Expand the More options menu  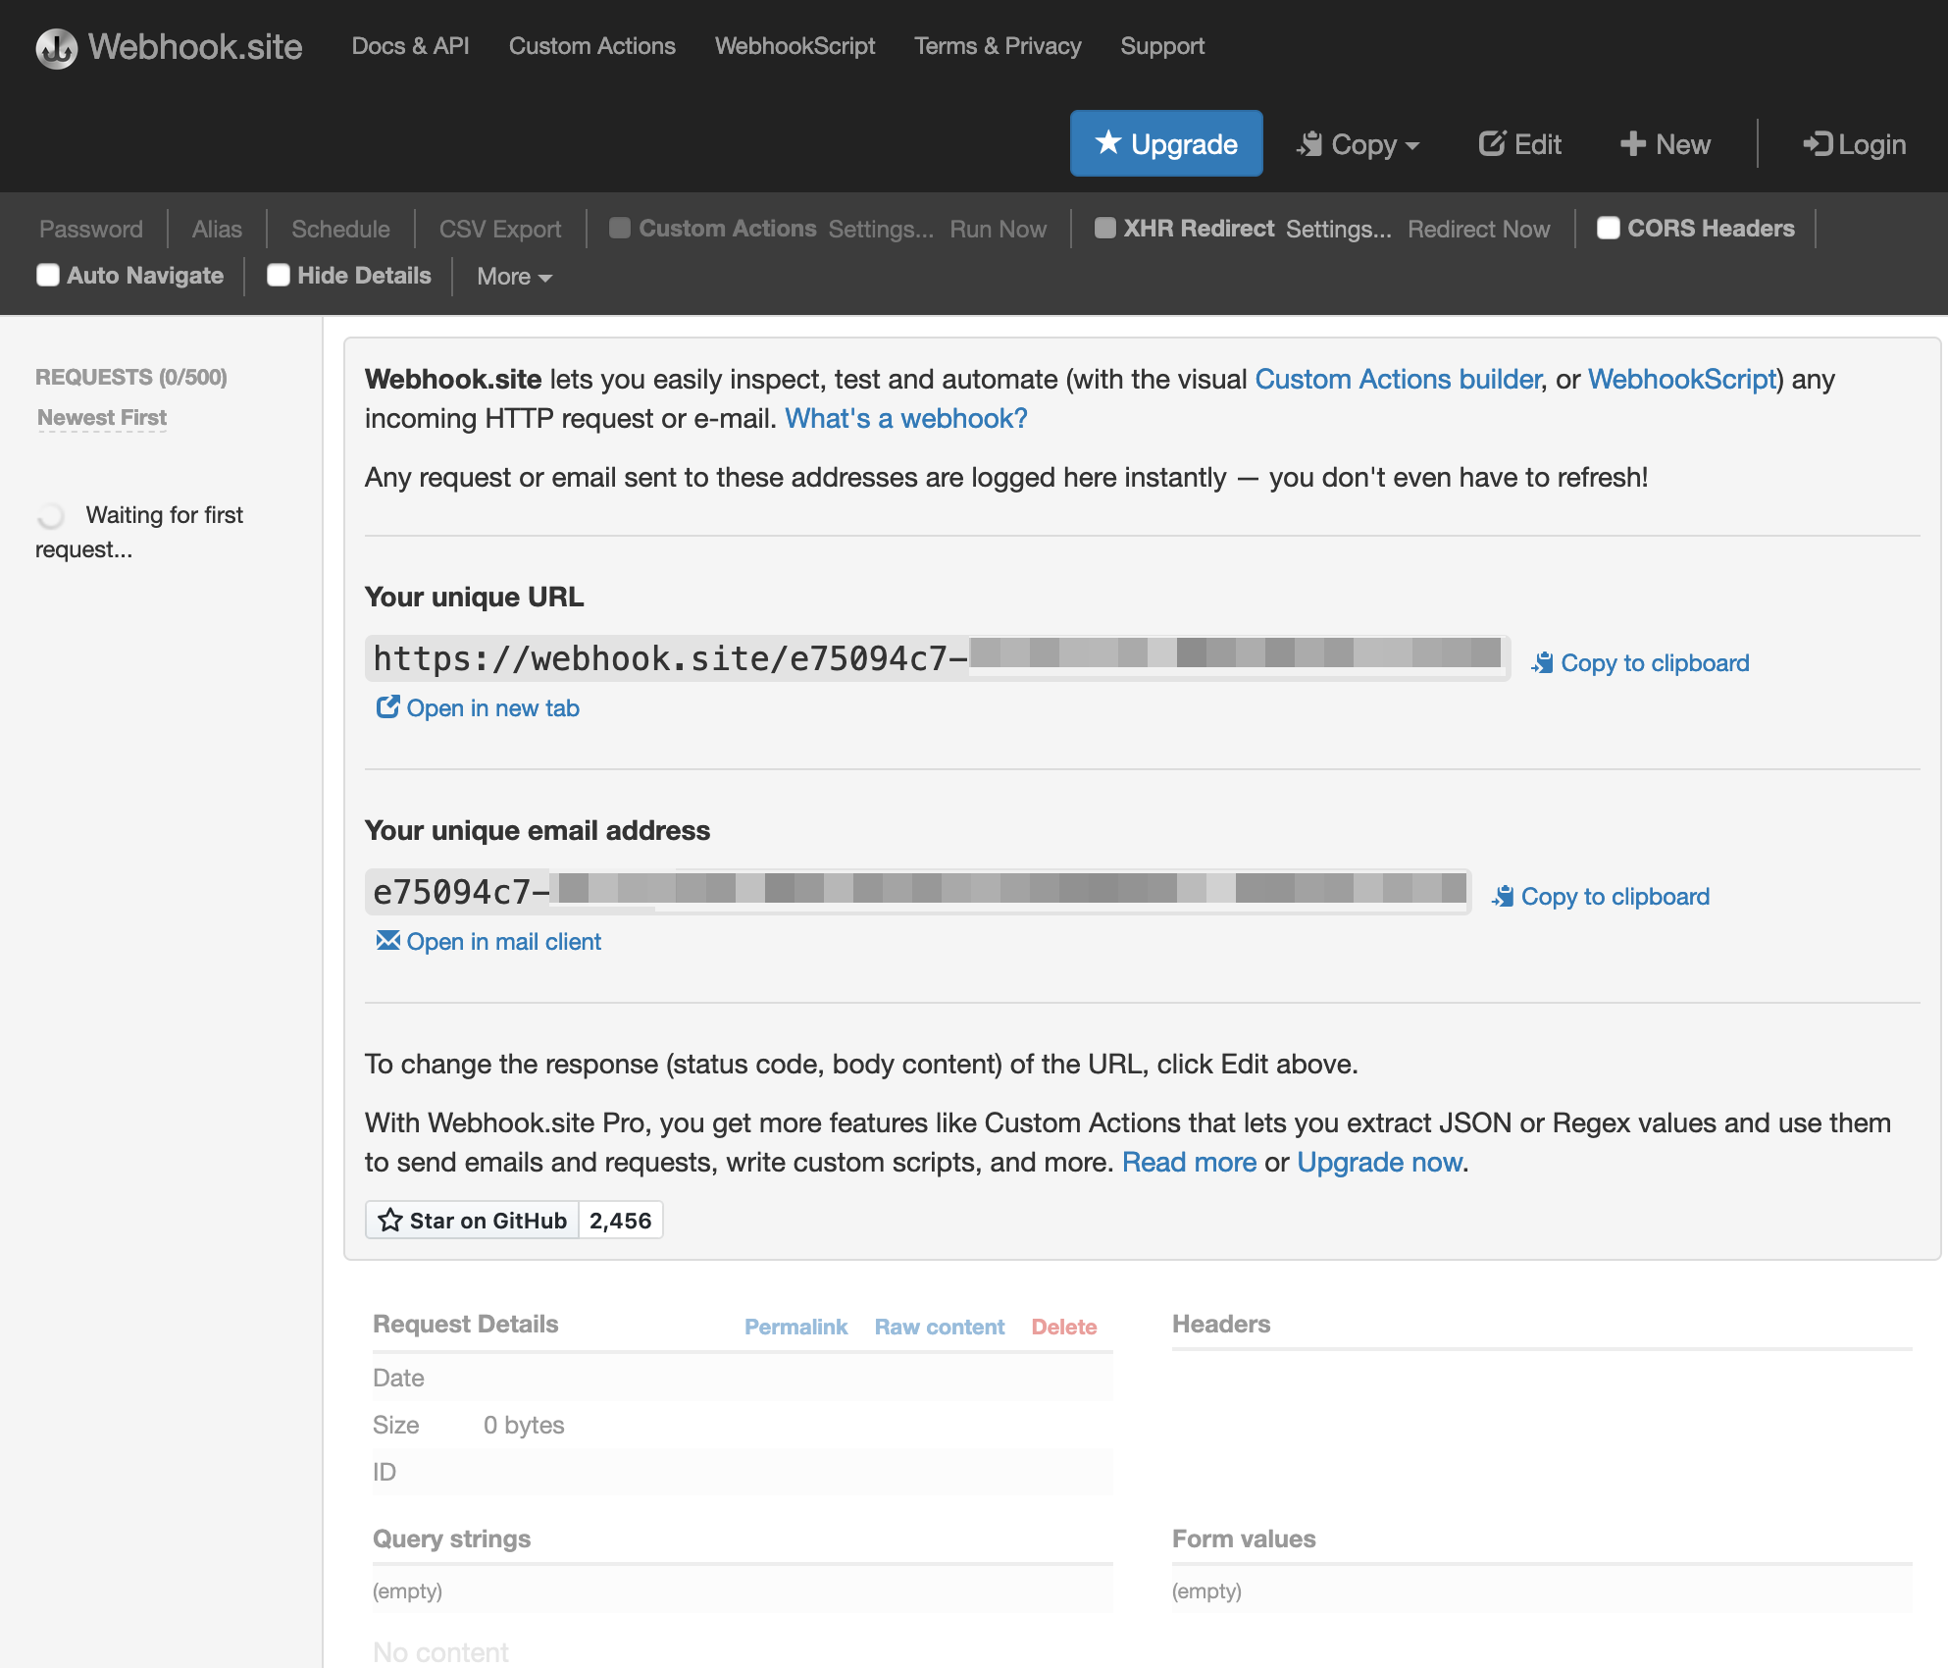pyautogui.click(x=512, y=277)
